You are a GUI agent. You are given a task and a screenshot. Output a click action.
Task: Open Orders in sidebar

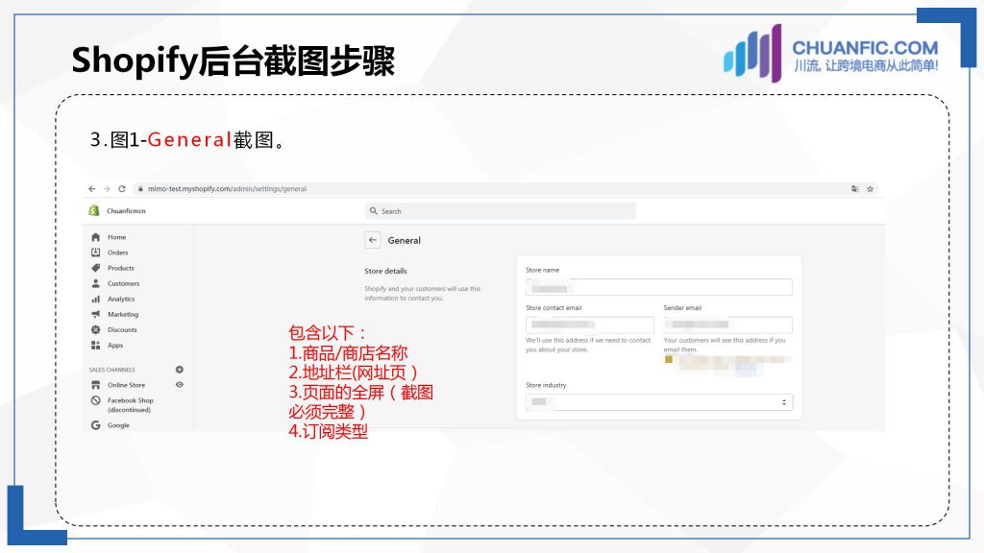[117, 252]
